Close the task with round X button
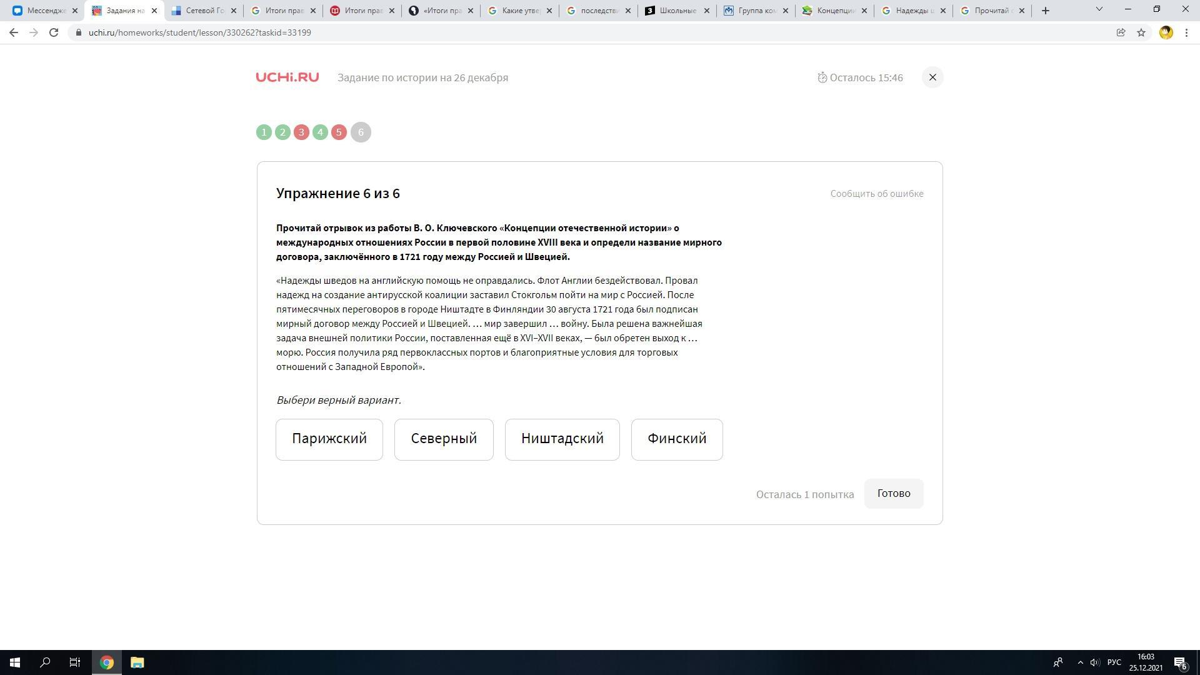The height and width of the screenshot is (675, 1200). (x=932, y=77)
